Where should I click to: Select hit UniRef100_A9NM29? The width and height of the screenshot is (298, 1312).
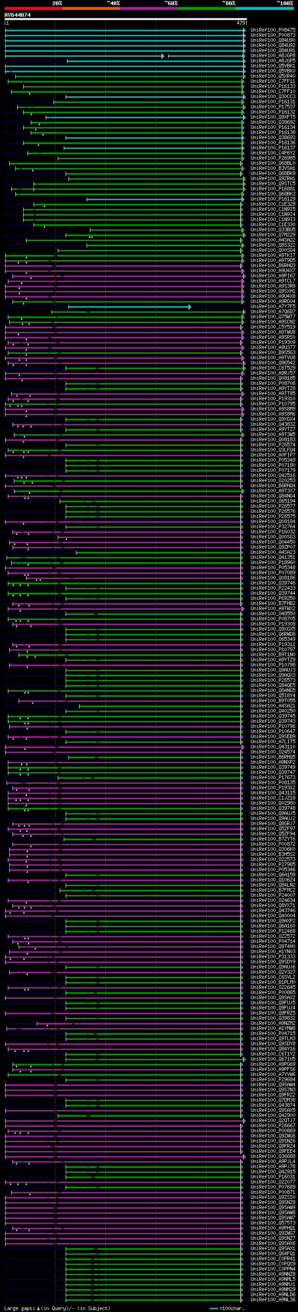[272, 1289]
